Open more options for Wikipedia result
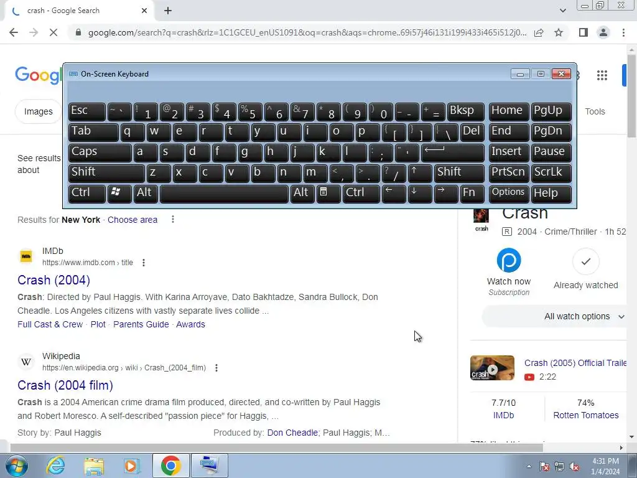The width and height of the screenshot is (637, 478). click(216, 368)
